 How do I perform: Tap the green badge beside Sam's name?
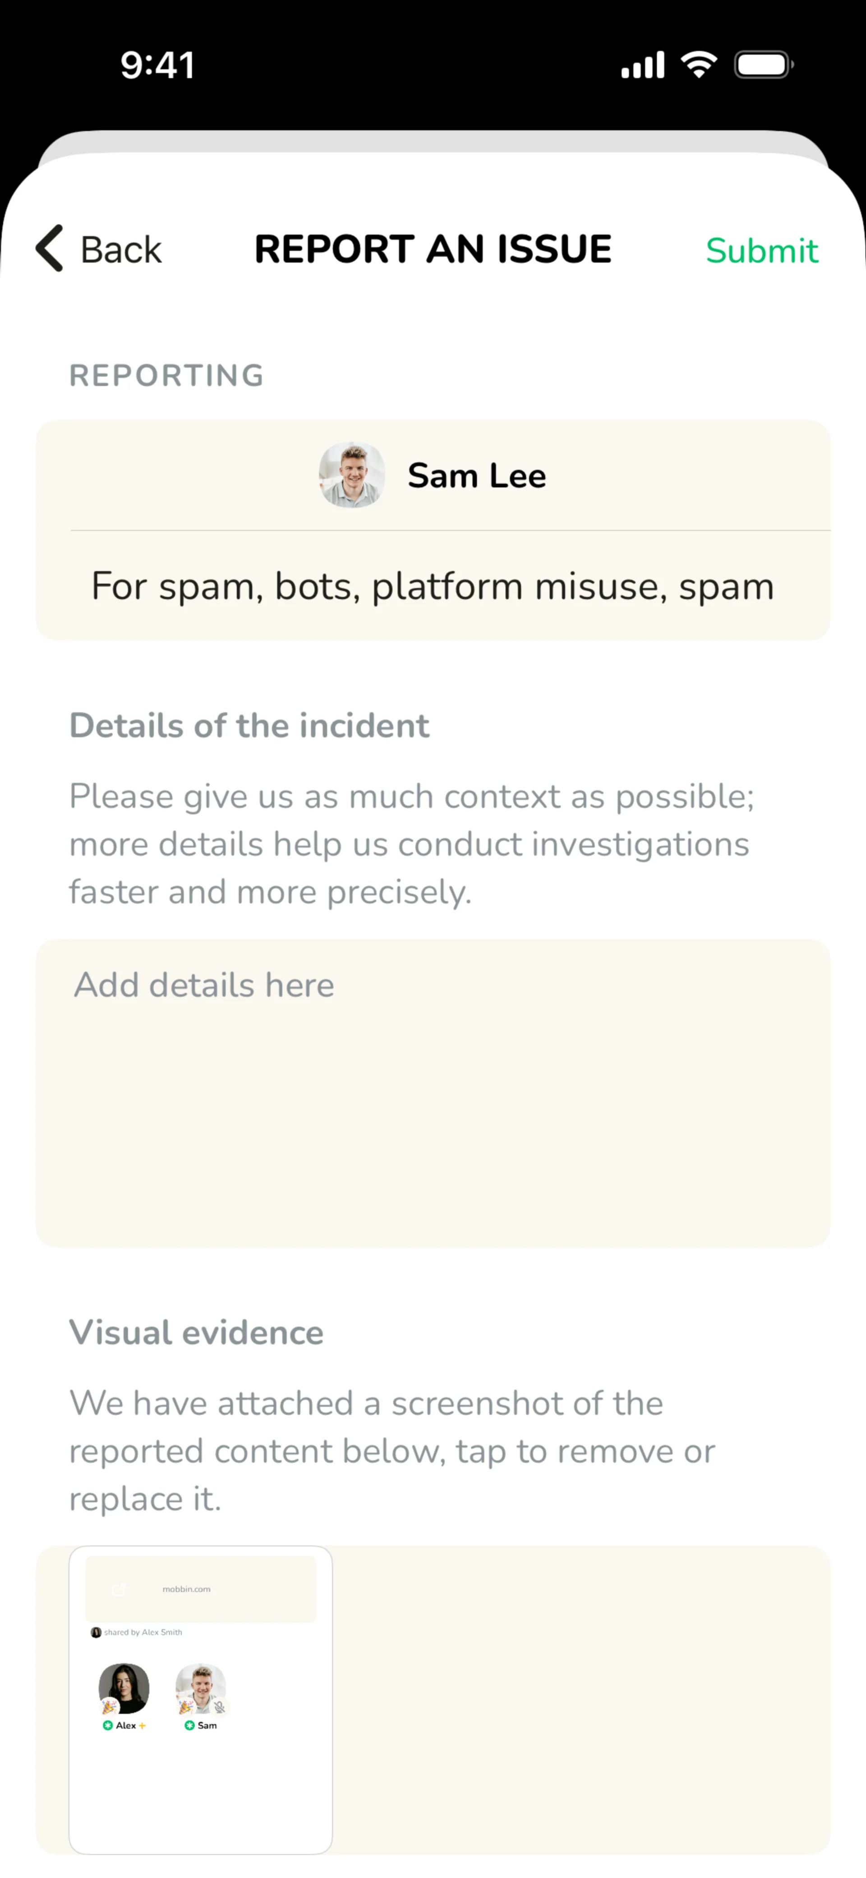point(189,1725)
